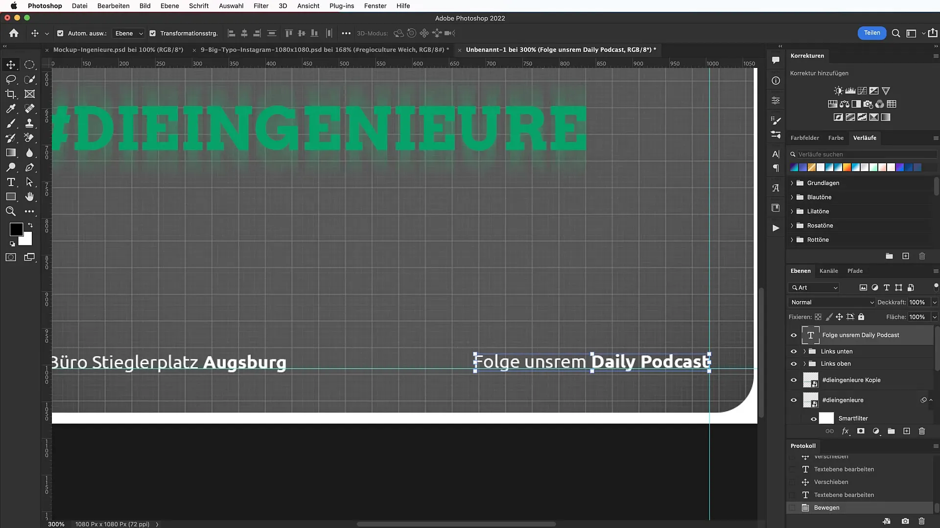Select the Move tool in toolbar
This screenshot has width=940, height=528.
click(x=10, y=64)
